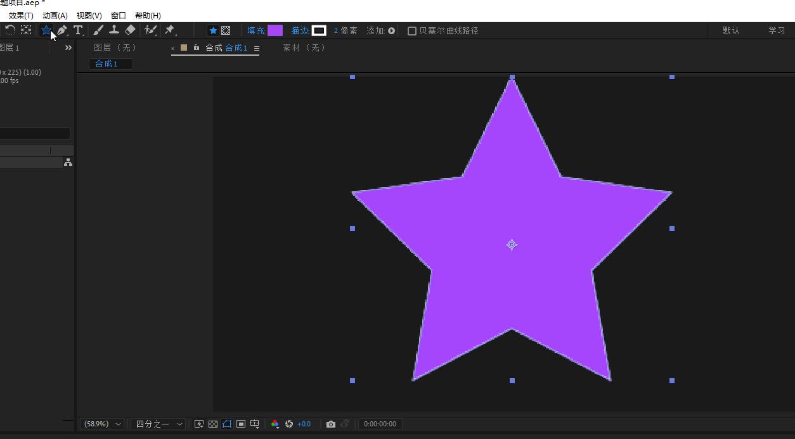This screenshot has height=439, width=795.
Task: Activate the Clone Stamp tool
Action: 114,30
